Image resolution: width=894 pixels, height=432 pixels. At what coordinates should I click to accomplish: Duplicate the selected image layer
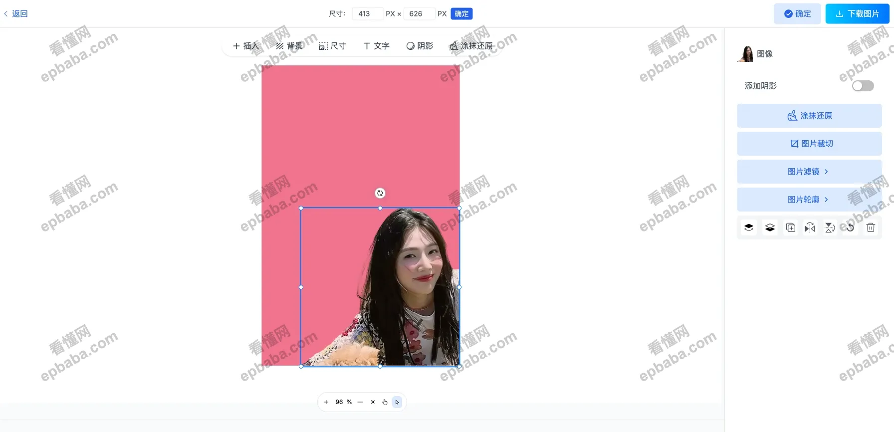791,227
